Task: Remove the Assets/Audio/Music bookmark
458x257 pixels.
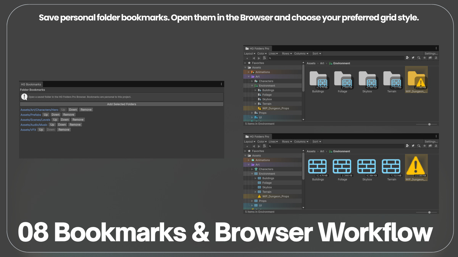Action: point(75,125)
